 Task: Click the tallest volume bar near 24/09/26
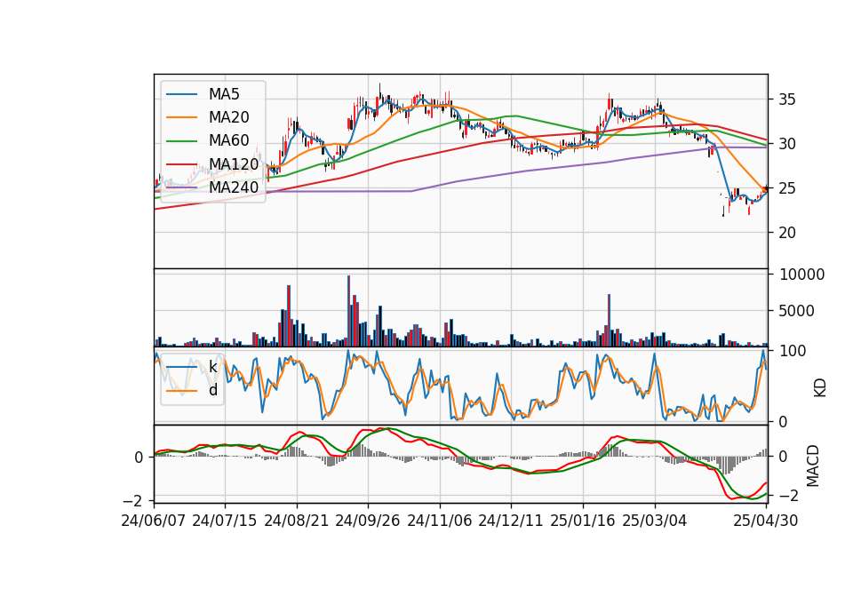[x=348, y=311]
